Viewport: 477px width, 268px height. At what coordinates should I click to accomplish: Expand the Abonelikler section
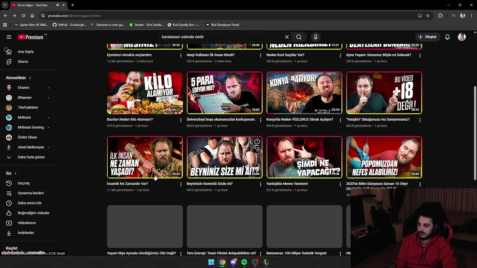tap(19, 78)
